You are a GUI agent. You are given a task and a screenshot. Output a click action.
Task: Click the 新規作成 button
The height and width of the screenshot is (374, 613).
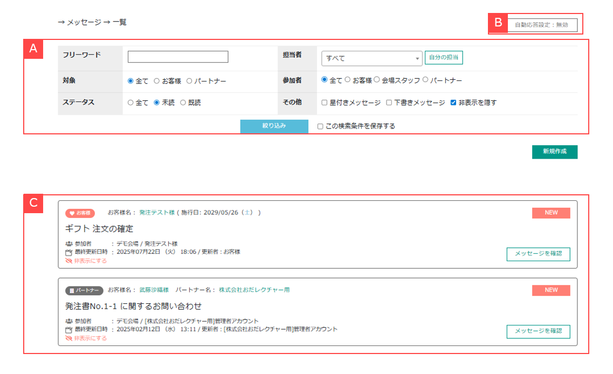click(554, 152)
